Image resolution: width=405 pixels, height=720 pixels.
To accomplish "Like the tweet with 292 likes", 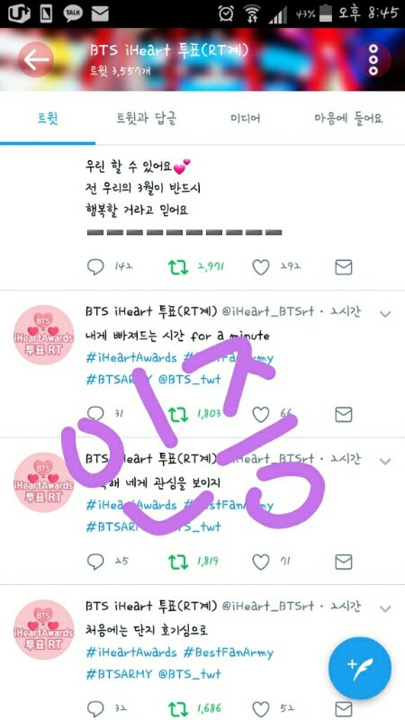I will (261, 267).
